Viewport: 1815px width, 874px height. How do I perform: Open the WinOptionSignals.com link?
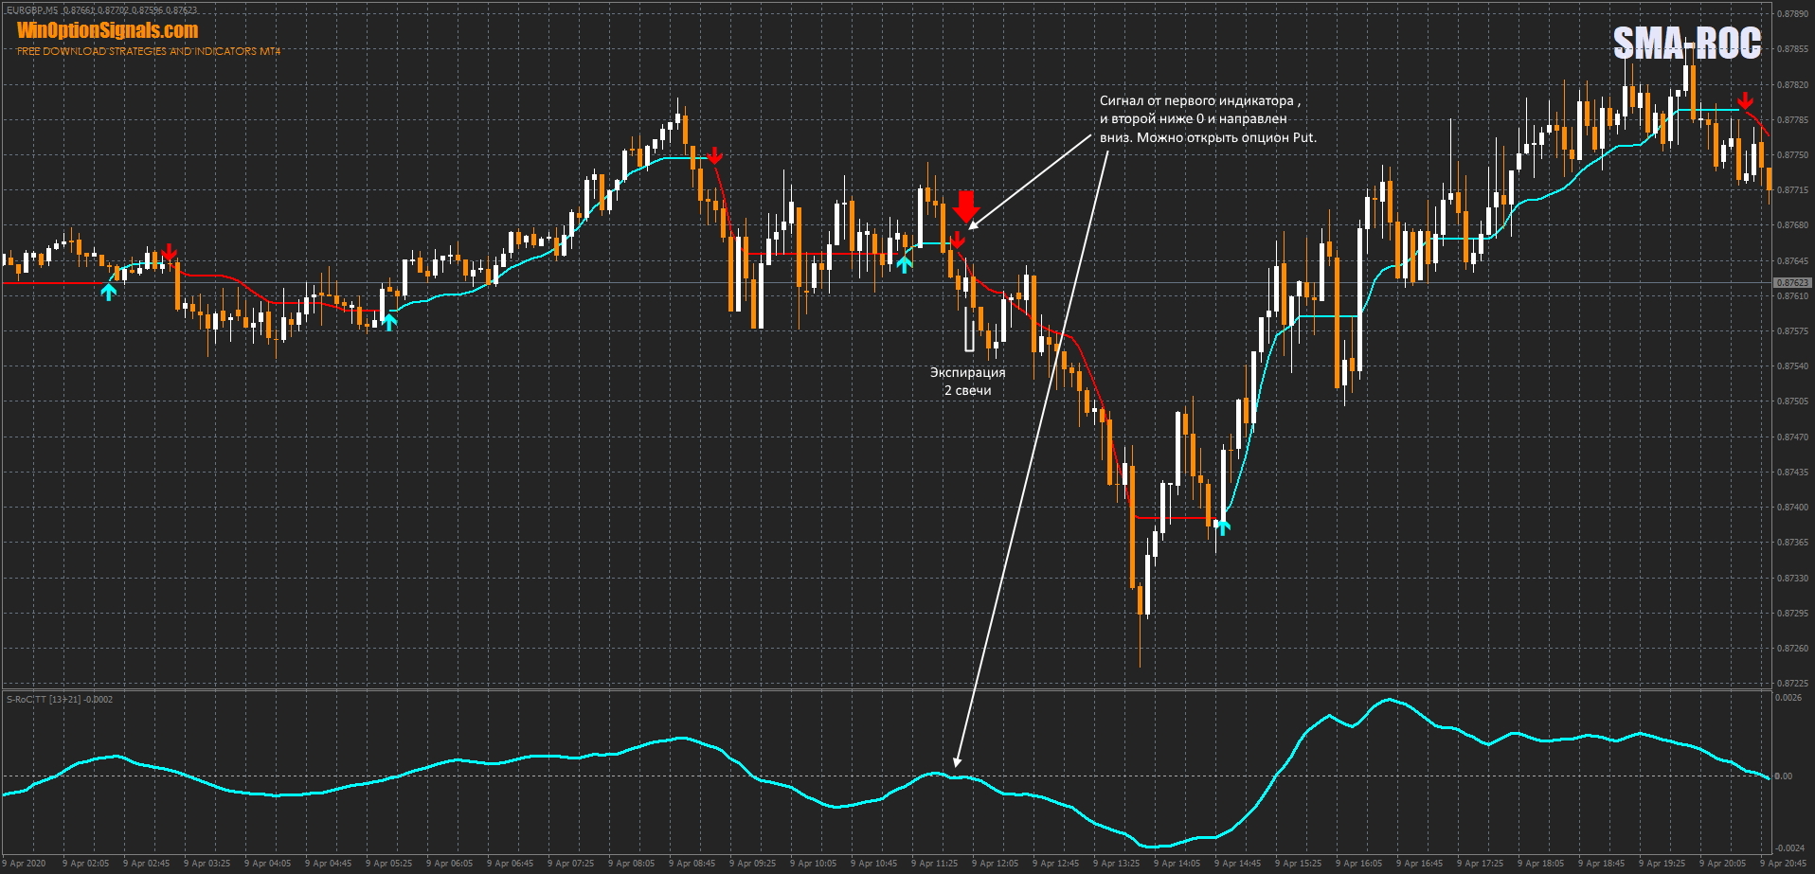point(108,30)
